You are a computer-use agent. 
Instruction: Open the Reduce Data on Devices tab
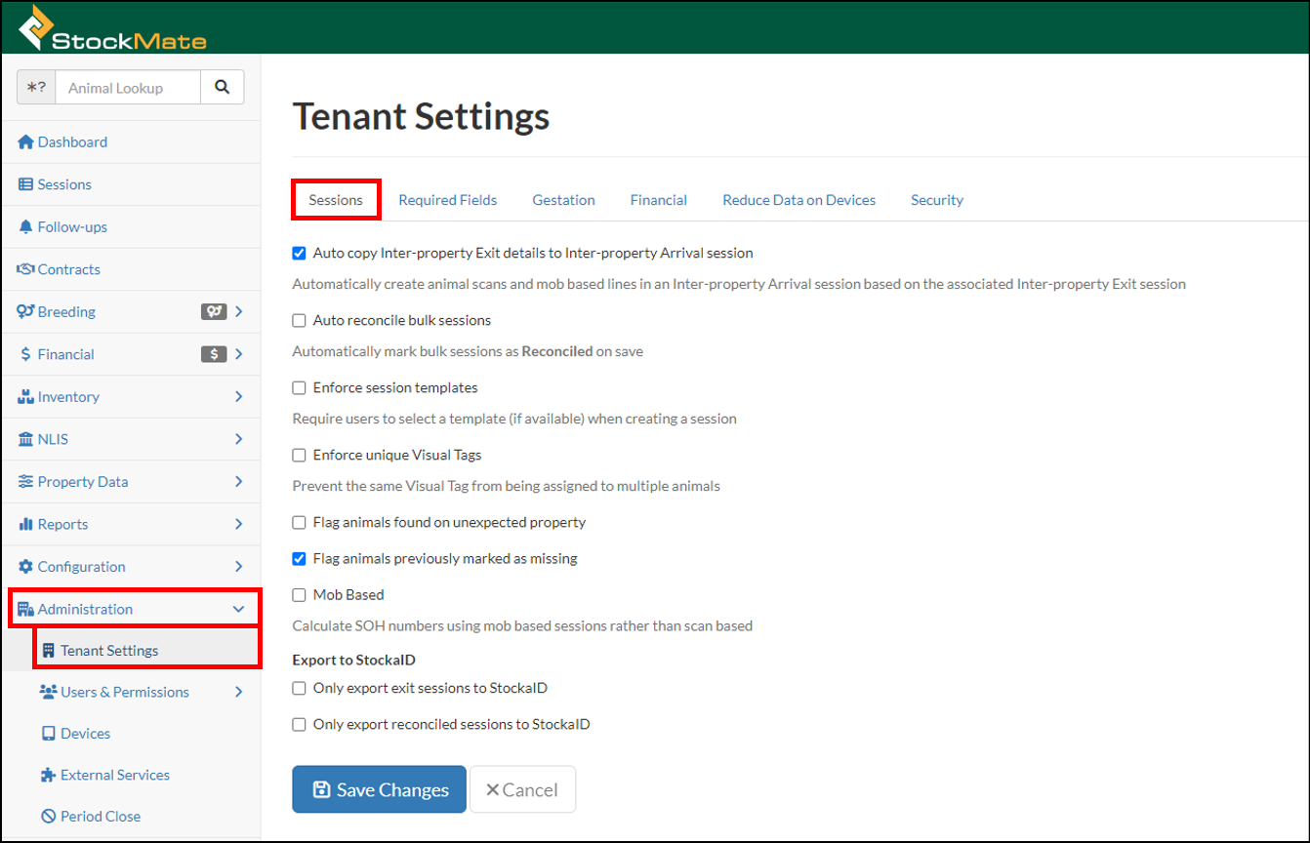[798, 199]
